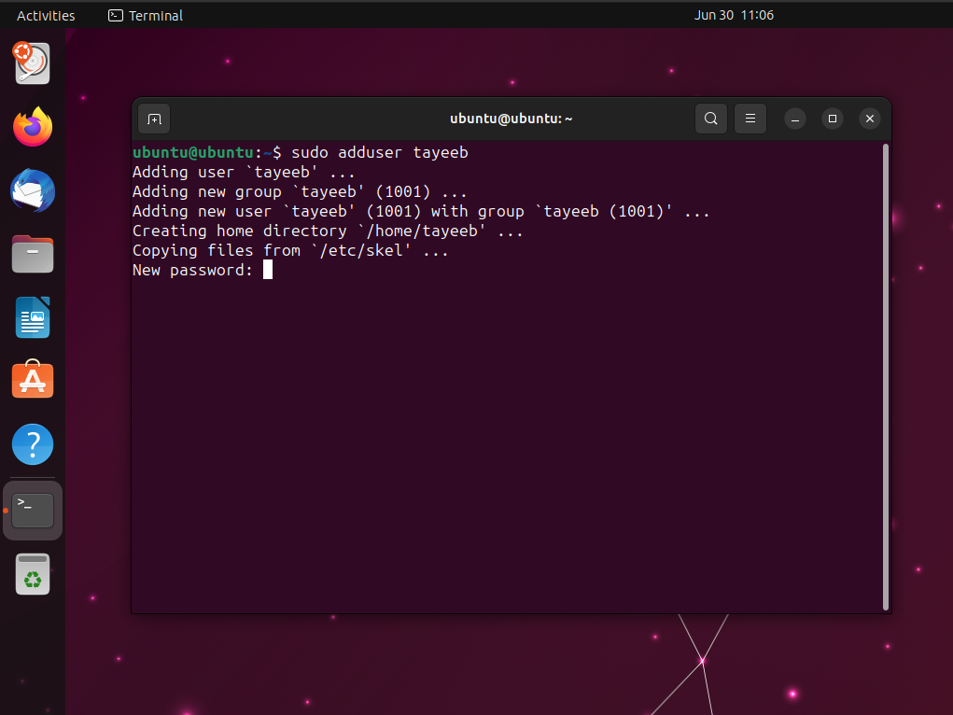Viewport: 953px width, 715px height.
Task: Open the Activities overview
Action: pos(44,15)
